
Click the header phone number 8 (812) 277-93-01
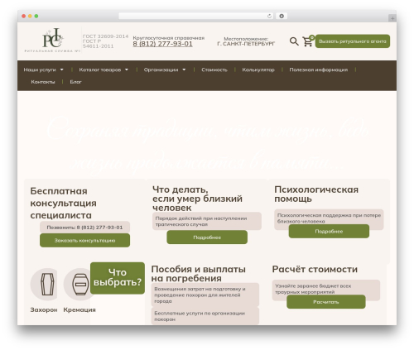coord(162,44)
